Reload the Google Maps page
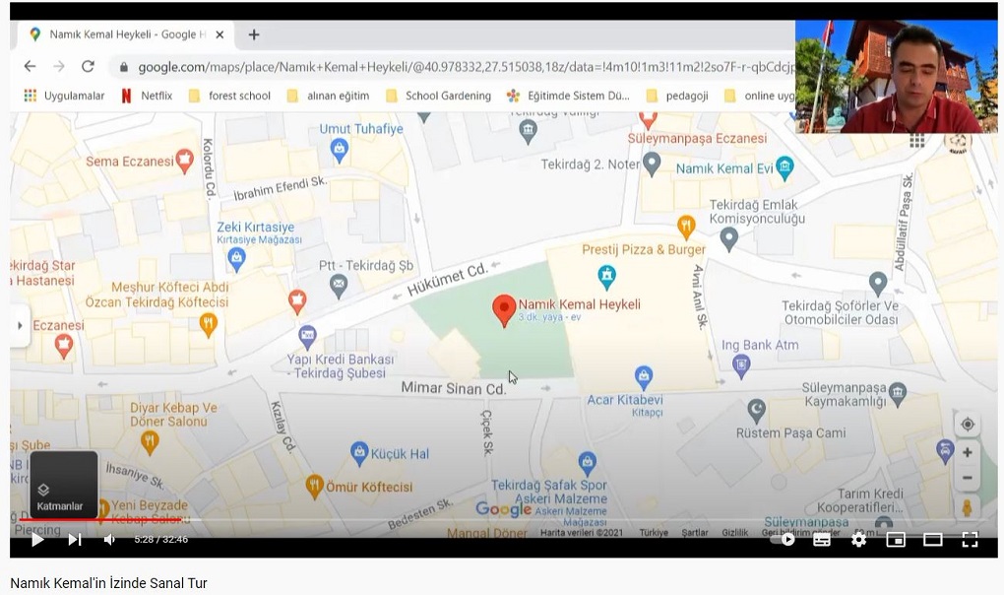The width and height of the screenshot is (1004, 595). (x=88, y=67)
